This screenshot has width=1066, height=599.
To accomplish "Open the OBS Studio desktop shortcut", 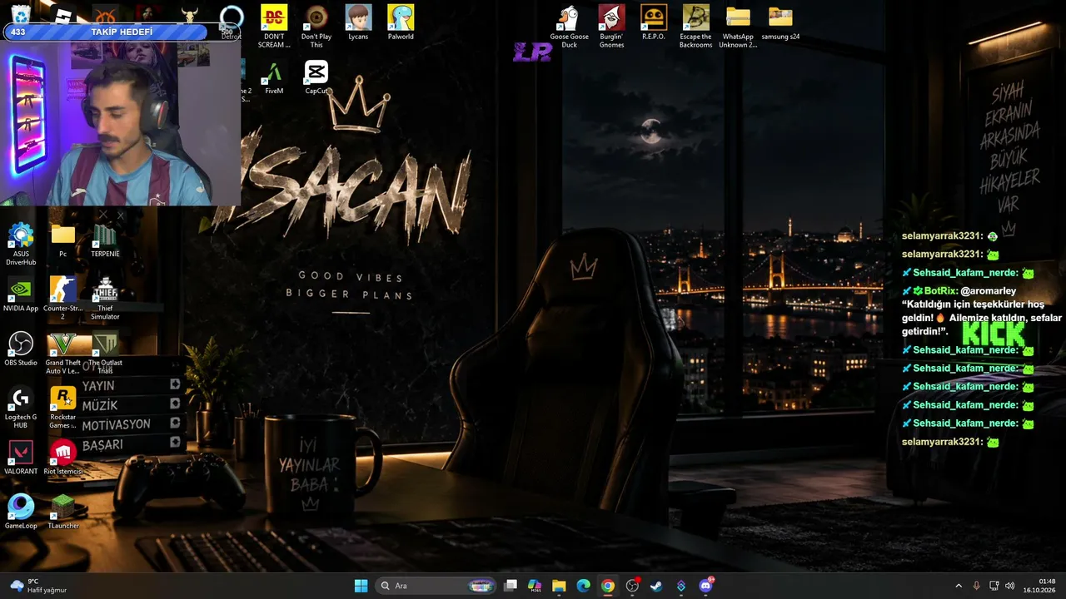I will [x=21, y=349].
